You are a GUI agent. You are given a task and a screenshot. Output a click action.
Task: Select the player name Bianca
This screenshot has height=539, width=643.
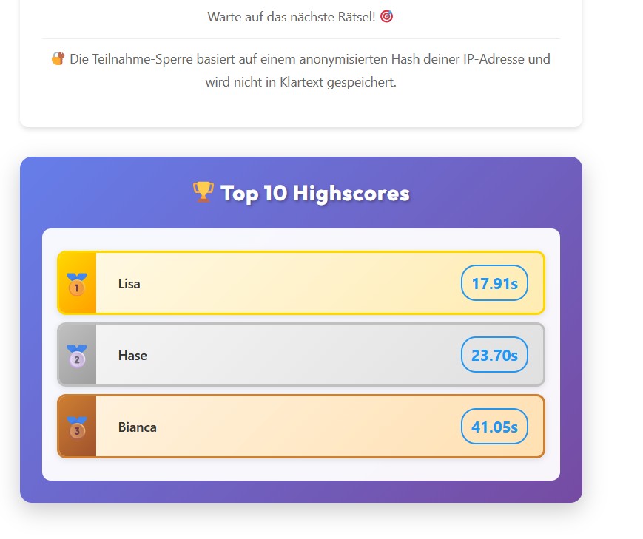point(137,427)
